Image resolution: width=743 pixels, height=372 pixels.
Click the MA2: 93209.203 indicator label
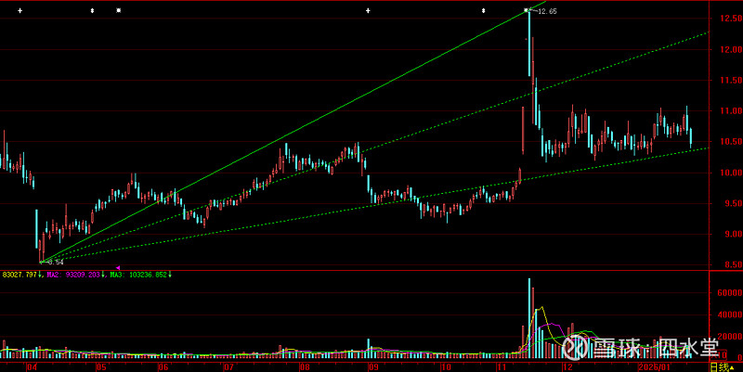click(x=73, y=275)
